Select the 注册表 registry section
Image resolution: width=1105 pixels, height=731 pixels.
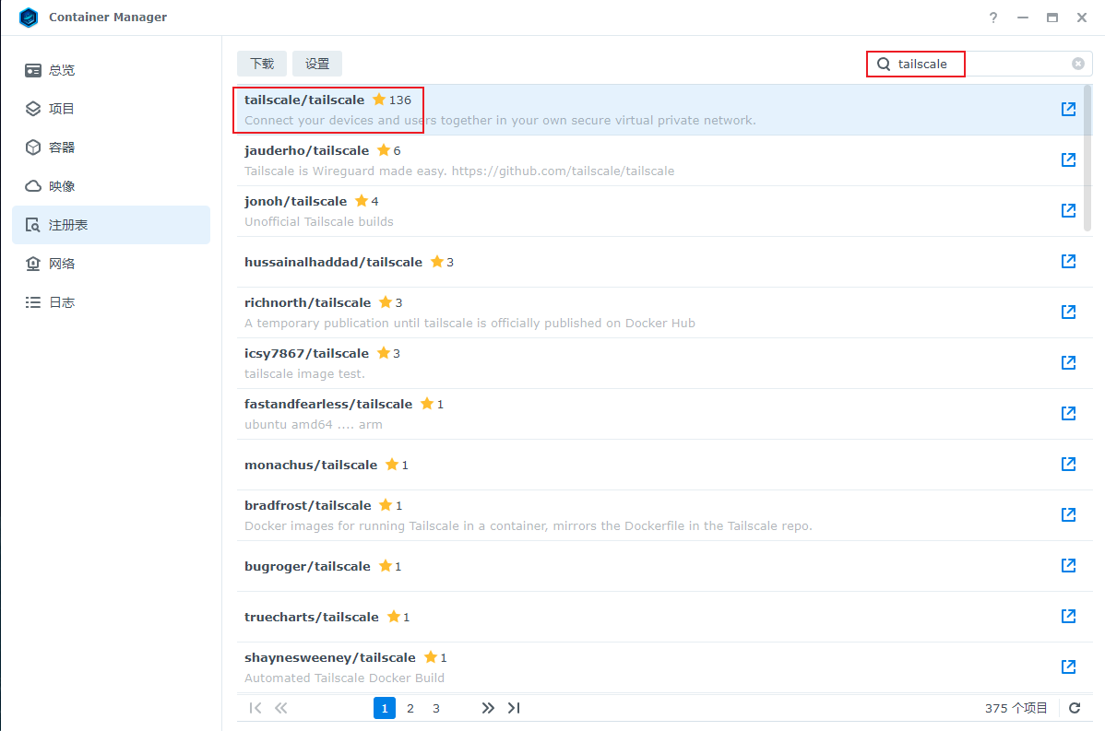(x=112, y=225)
